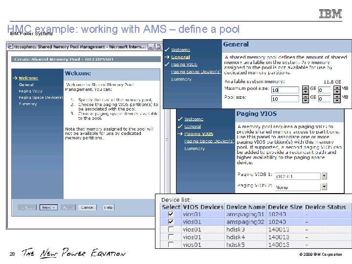Click the Next button in the Welcome wizard
This screenshot has width=352, height=264.
[x=48, y=207]
